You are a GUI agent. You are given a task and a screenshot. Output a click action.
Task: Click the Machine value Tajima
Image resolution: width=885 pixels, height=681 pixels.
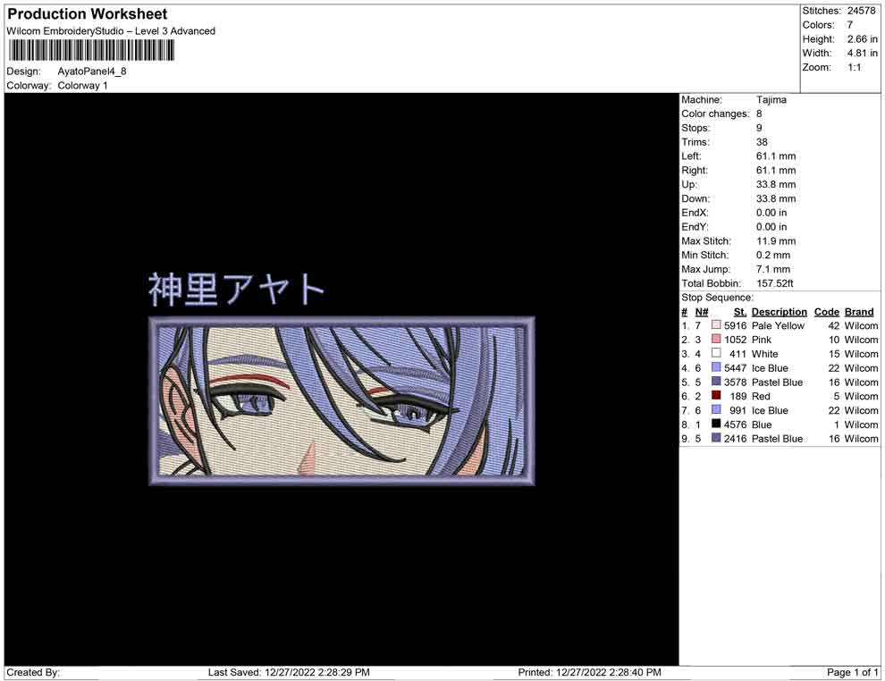[x=771, y=100]
